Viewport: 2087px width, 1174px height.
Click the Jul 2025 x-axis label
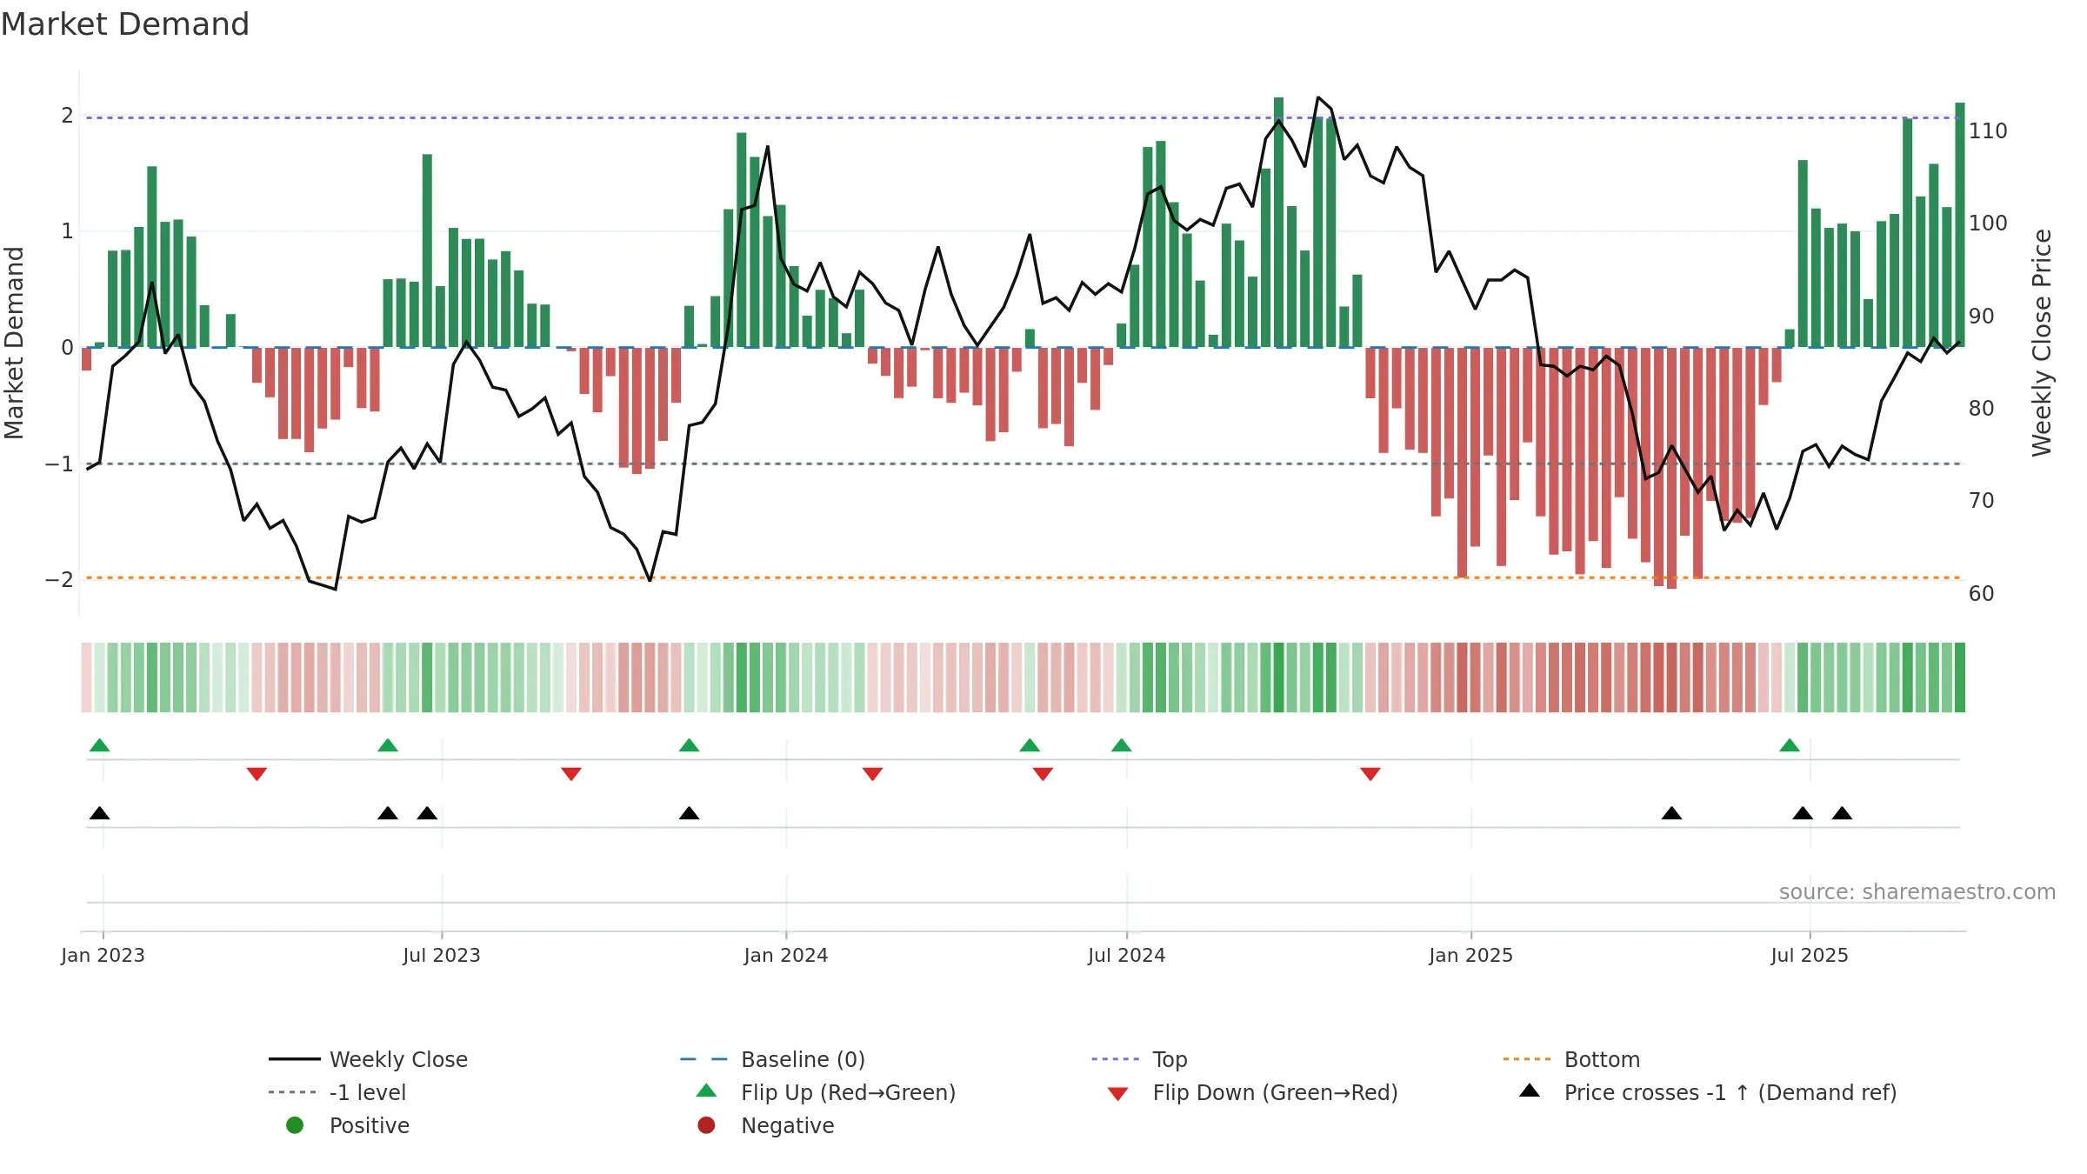click(x=1809, y=955)
